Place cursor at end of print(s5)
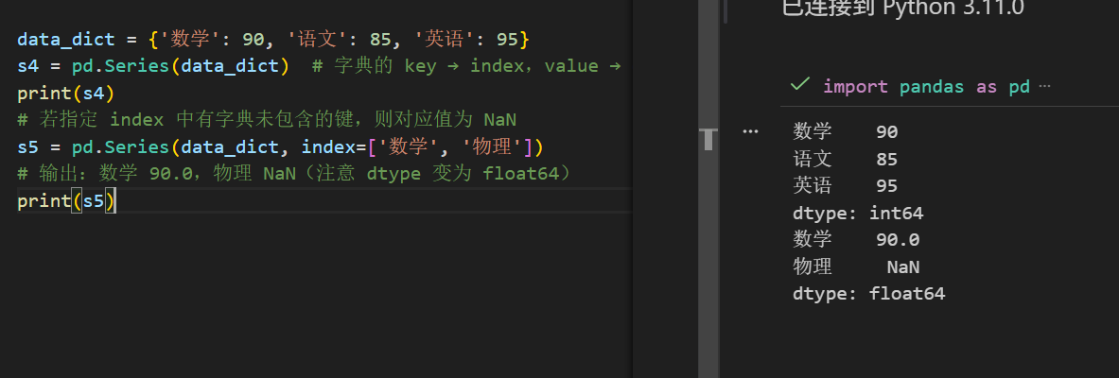This screenshot has width=1119, height=378. point(114,202)
